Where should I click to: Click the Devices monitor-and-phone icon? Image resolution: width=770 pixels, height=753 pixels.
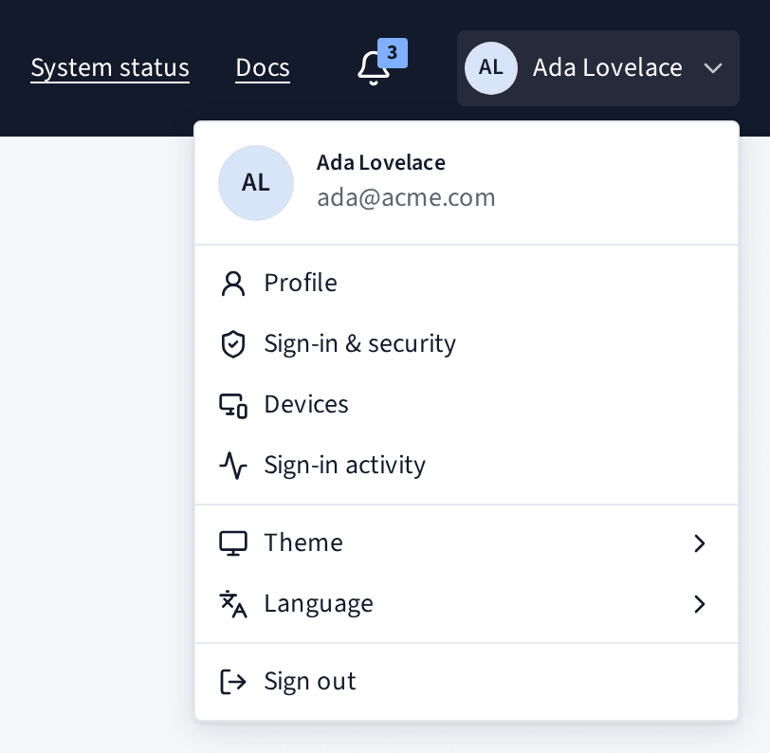coord(233,405)
